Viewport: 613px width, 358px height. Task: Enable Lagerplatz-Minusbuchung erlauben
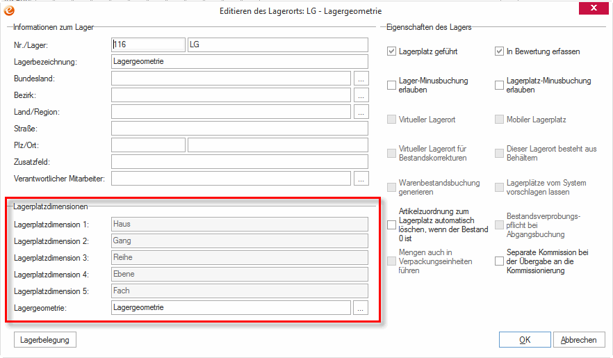(499, 86)
